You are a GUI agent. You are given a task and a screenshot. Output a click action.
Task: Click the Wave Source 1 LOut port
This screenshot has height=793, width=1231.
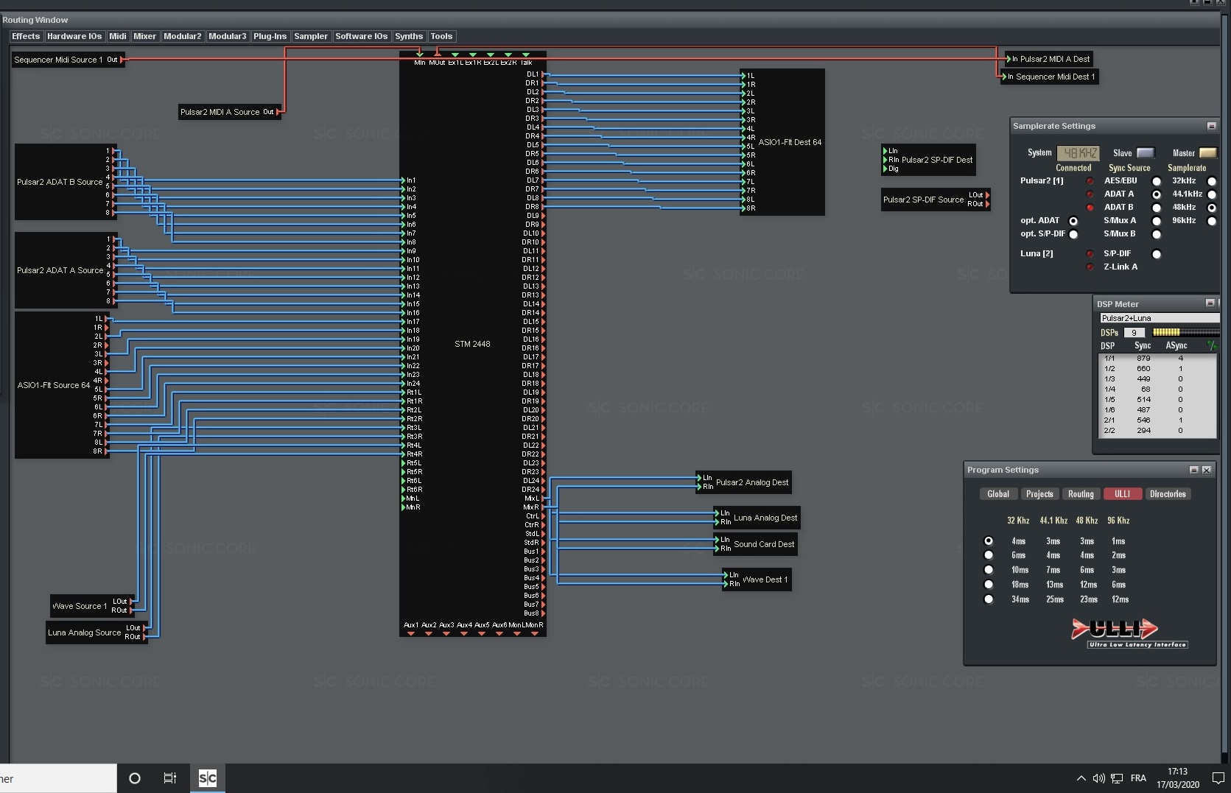[131, 602]
